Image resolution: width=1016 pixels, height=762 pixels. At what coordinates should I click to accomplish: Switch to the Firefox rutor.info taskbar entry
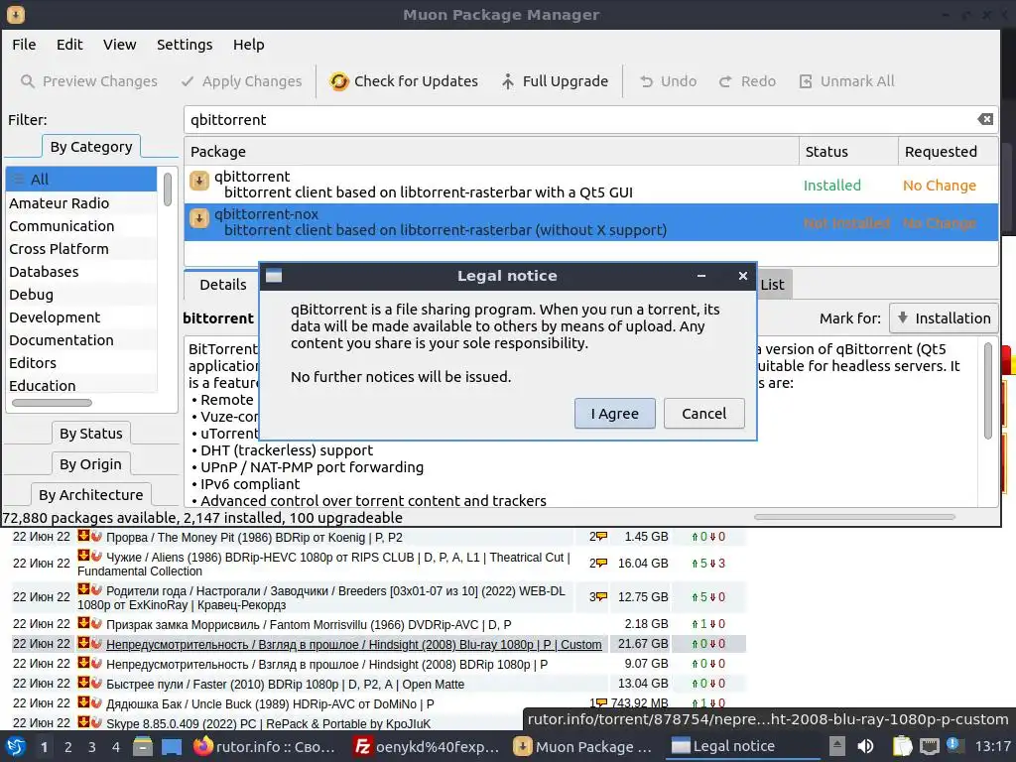click(x=264, y=746)
